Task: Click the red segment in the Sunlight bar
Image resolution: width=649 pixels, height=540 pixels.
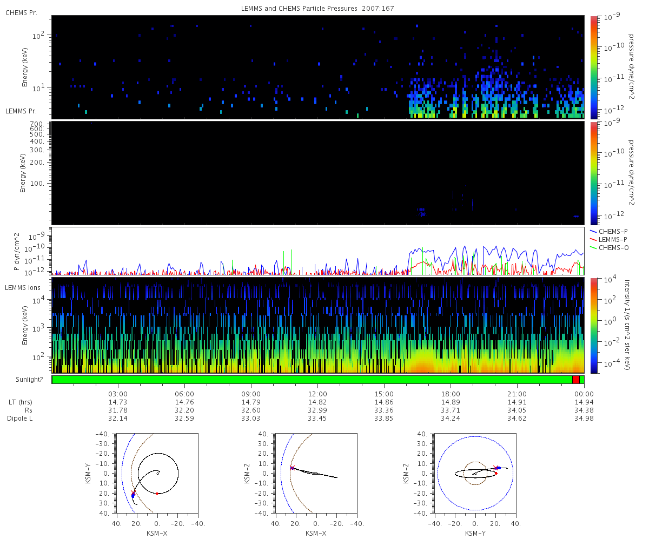Action: (575, 380)
